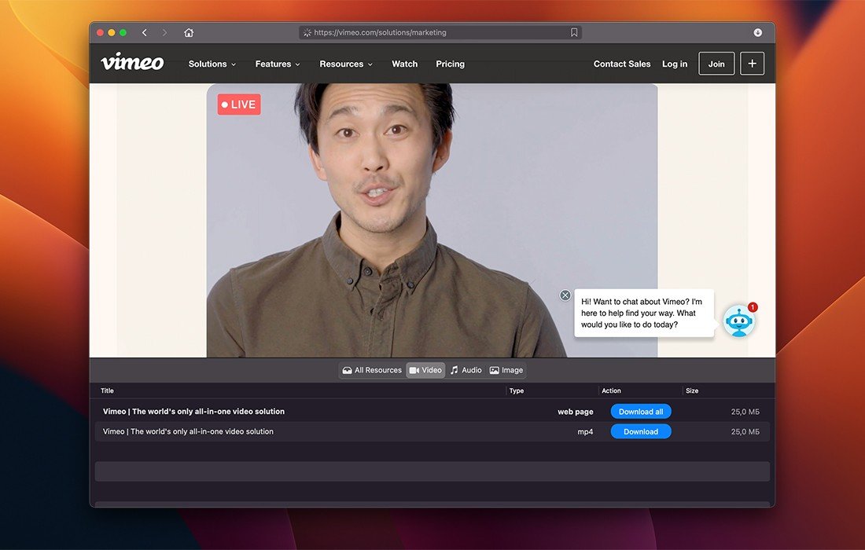Dismiss the chat popup with X icon

tap(565, 295)
